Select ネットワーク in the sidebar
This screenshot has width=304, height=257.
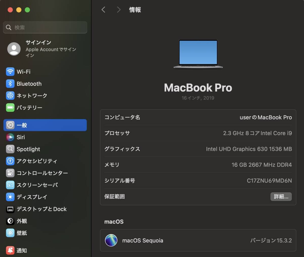pos(32,96)
